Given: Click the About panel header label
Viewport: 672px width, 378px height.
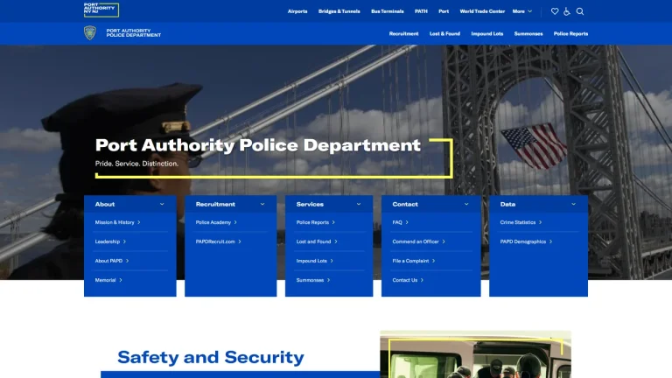Looking at the screenshot, I should coord(105,204).
